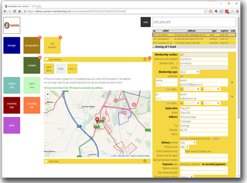
Task: Click the orange circular extension icon
Action: click(x=211, y=11)
